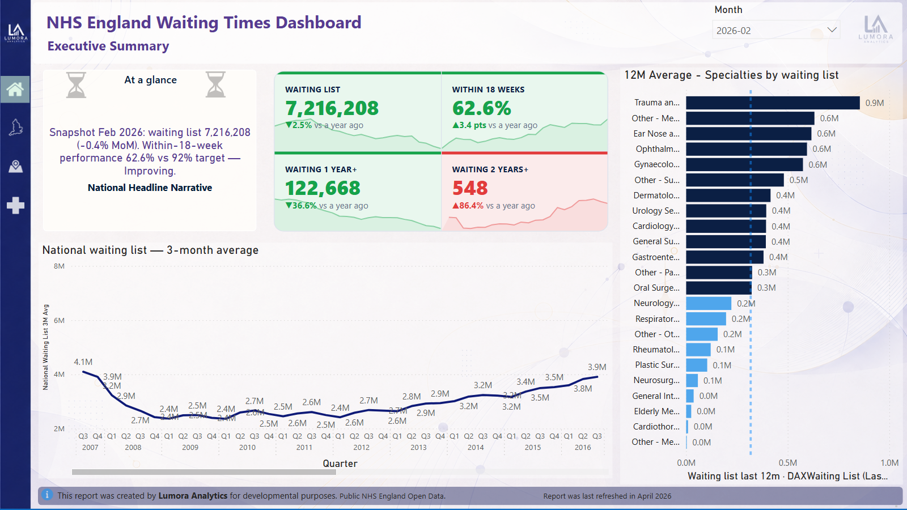Image resolution: width=907 pixels, height=510 pixels.
Task: Select the Trauma bar in specialties chart
Action: (x=773, y=103)
